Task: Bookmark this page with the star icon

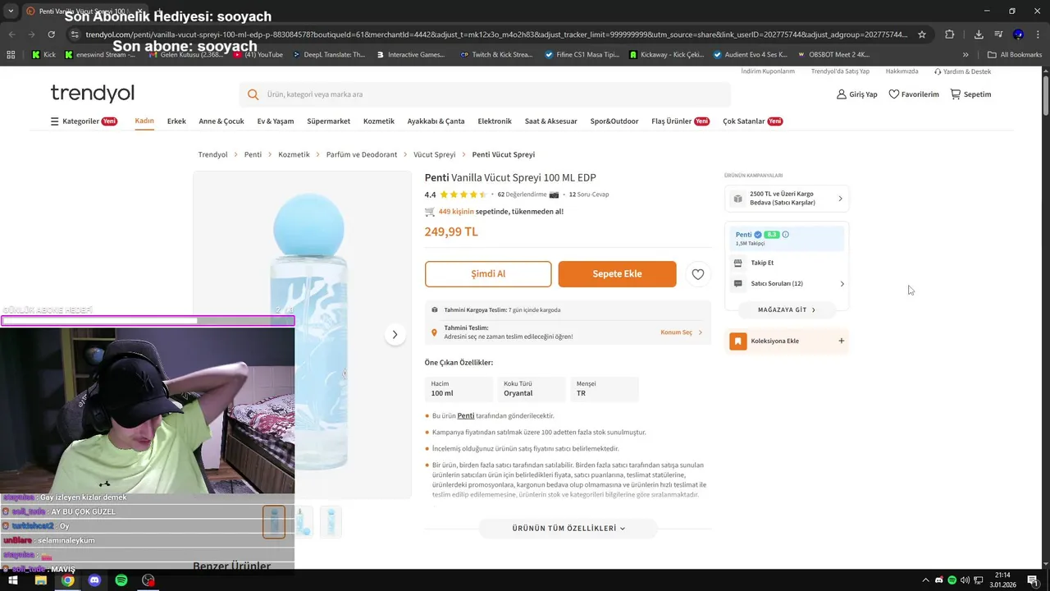Action: click(922, 34)
